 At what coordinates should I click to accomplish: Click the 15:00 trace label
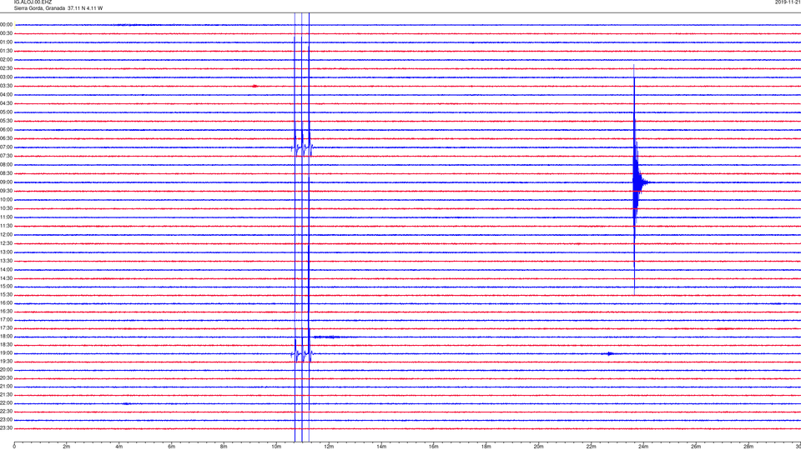pyautogui.click(x=7, y=287)
